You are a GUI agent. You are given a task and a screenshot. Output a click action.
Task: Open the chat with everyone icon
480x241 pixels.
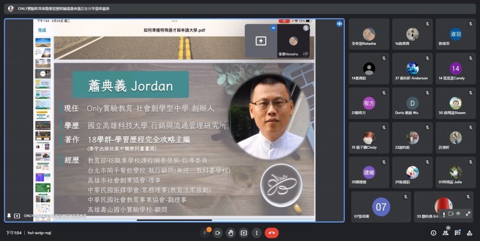coord(457,233)
